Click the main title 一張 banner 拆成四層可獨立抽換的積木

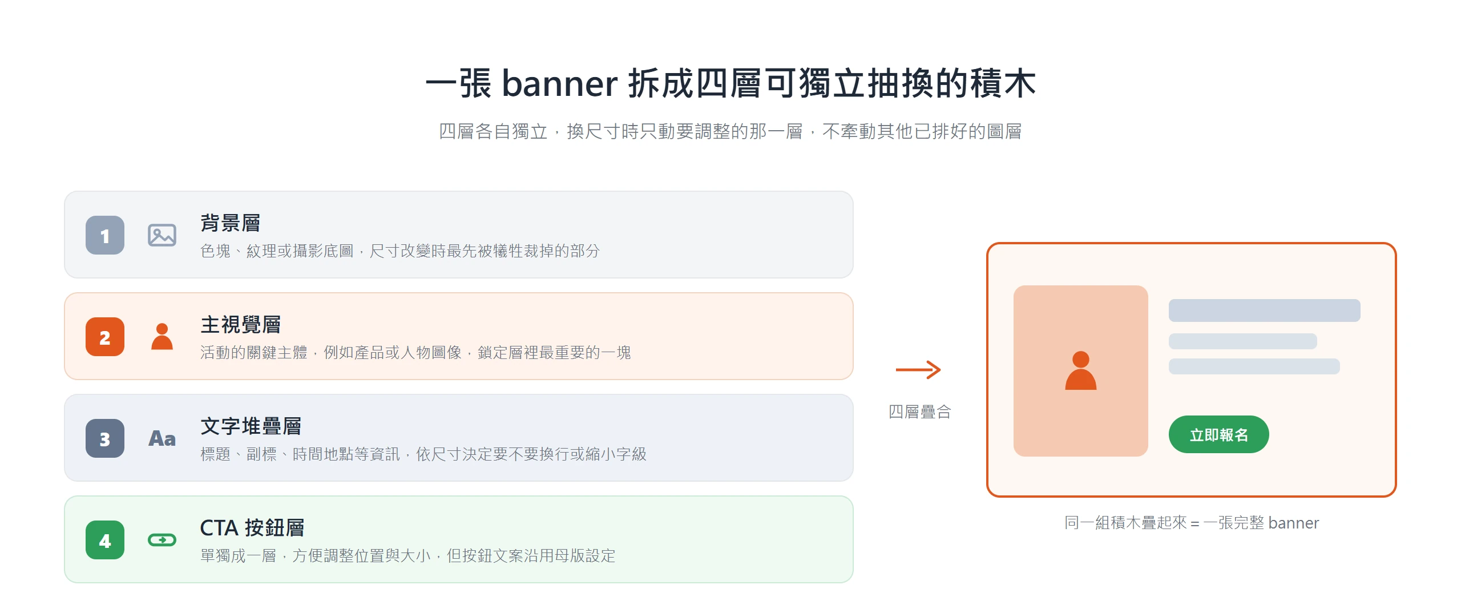[730, 83]
